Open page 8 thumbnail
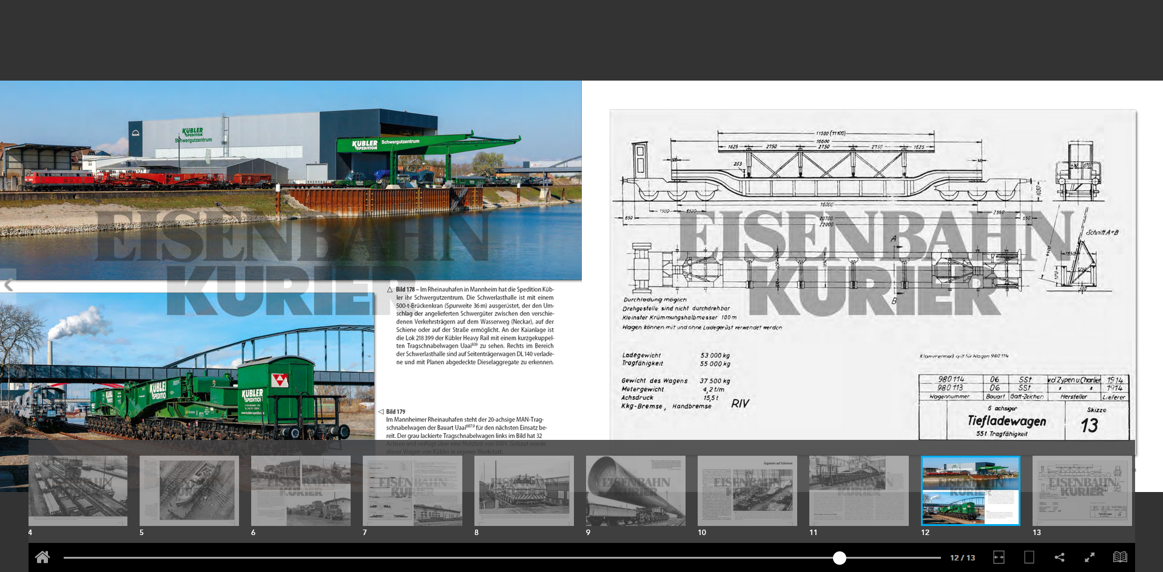Image resolution: width=1163 pixels, height=572 pixels. pyautogui.click(x=524, y=491)
